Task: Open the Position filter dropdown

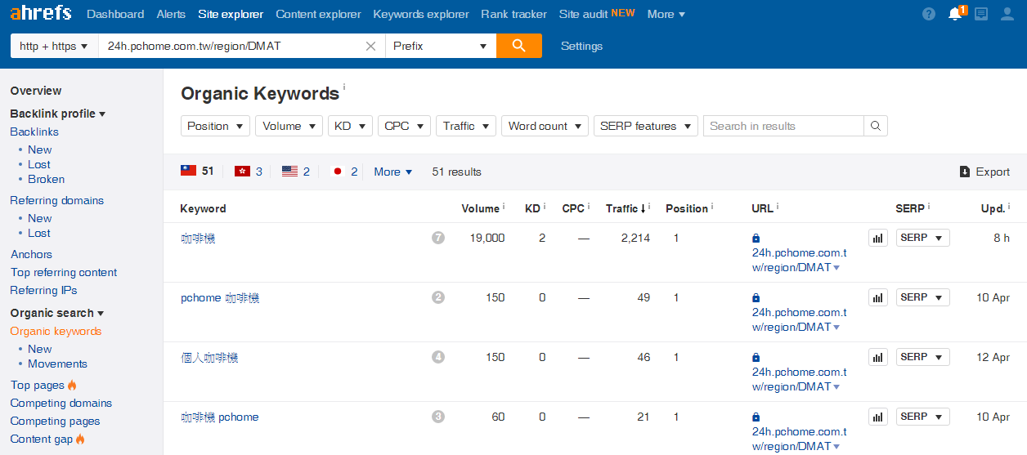Action: click(x=215, y=126)
